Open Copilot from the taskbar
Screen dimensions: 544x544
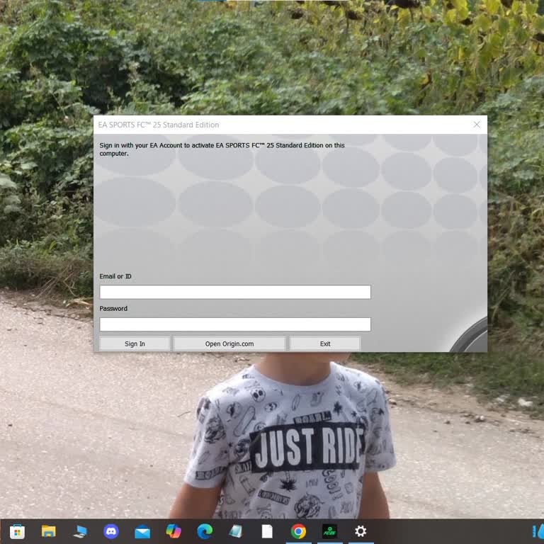coord(174,531)
